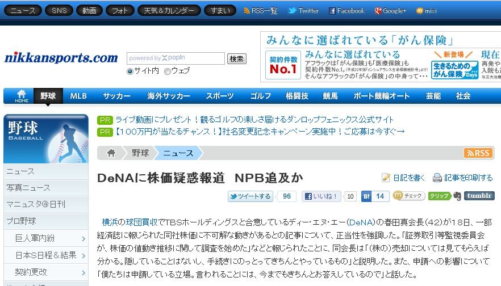
Task: Like the article with Facebook いいね button
Action: 322,196
